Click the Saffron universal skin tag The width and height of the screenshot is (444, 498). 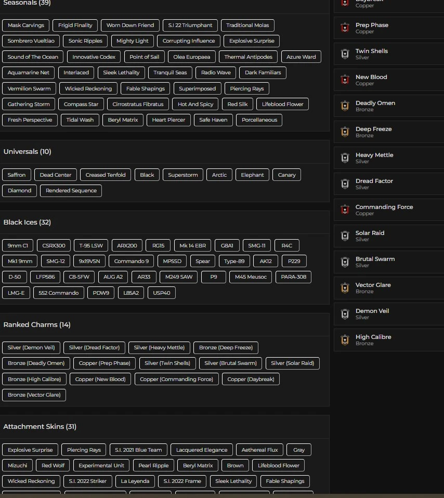(17, 175)
